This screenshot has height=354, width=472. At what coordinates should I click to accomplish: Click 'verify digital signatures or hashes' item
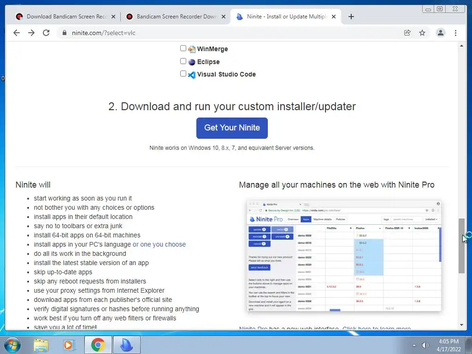point(116,309)
